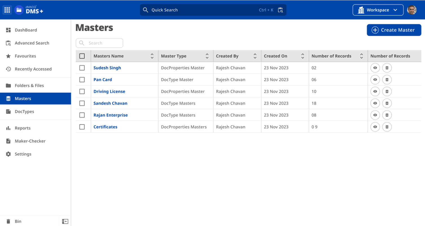The height and width of the screenshot is (226, 425).
Task: Sort by Created By column arrows
Action: click(255, 56)
